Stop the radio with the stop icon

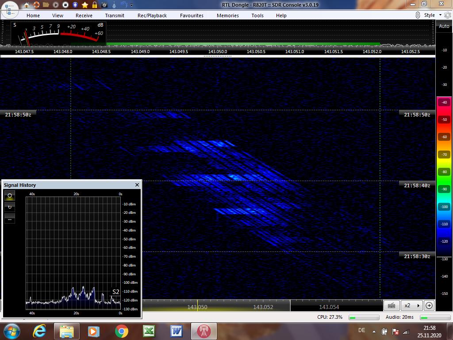click(x=65, y=4)
